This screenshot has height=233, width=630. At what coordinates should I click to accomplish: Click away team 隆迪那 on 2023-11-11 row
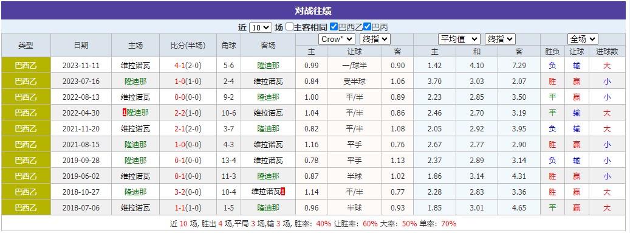click(269, 66)
